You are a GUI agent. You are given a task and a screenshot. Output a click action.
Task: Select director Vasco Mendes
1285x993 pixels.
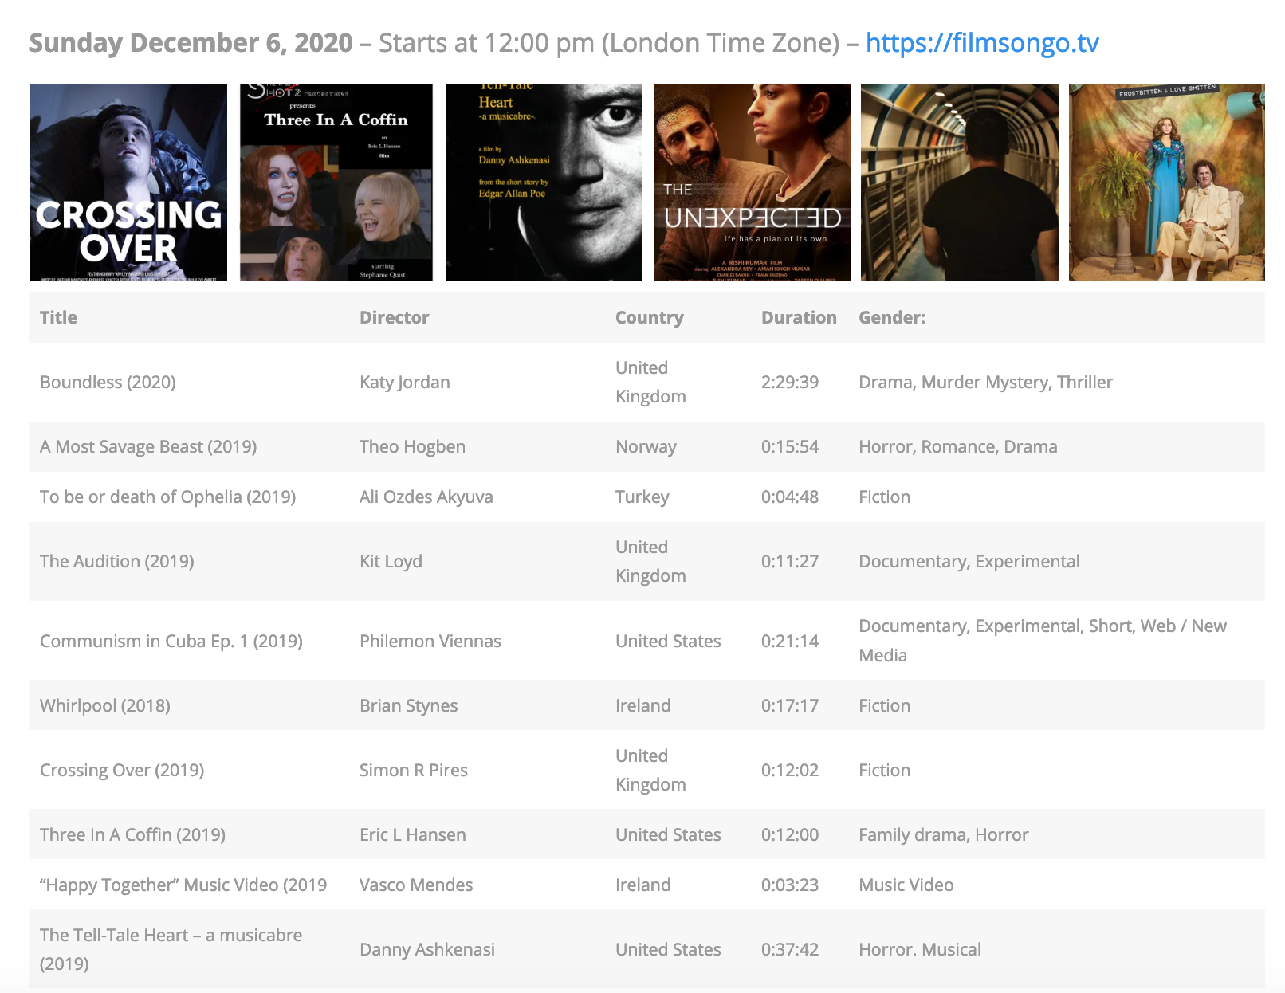click(415, 885)
